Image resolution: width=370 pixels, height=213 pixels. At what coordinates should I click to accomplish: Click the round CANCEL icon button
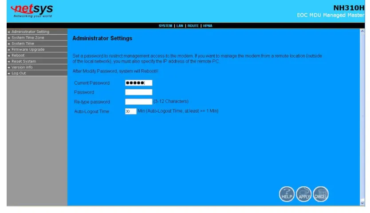click(321, 194)
